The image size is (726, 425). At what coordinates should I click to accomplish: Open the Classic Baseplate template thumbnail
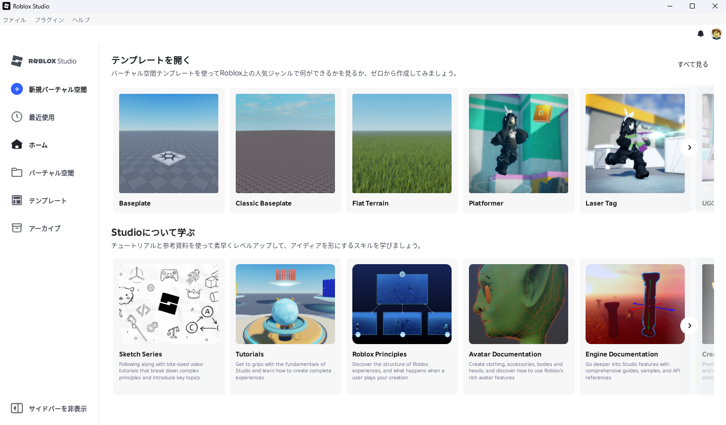(285, 143)
